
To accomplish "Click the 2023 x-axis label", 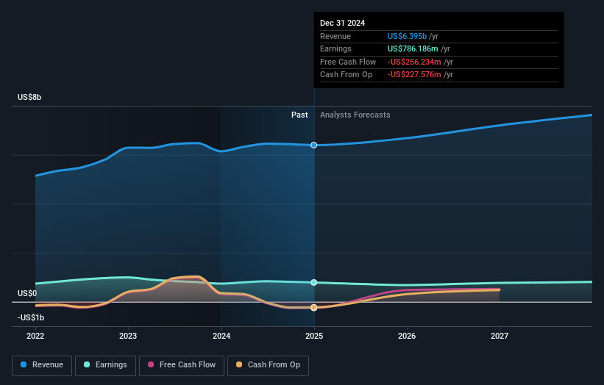I will [128, 337].
